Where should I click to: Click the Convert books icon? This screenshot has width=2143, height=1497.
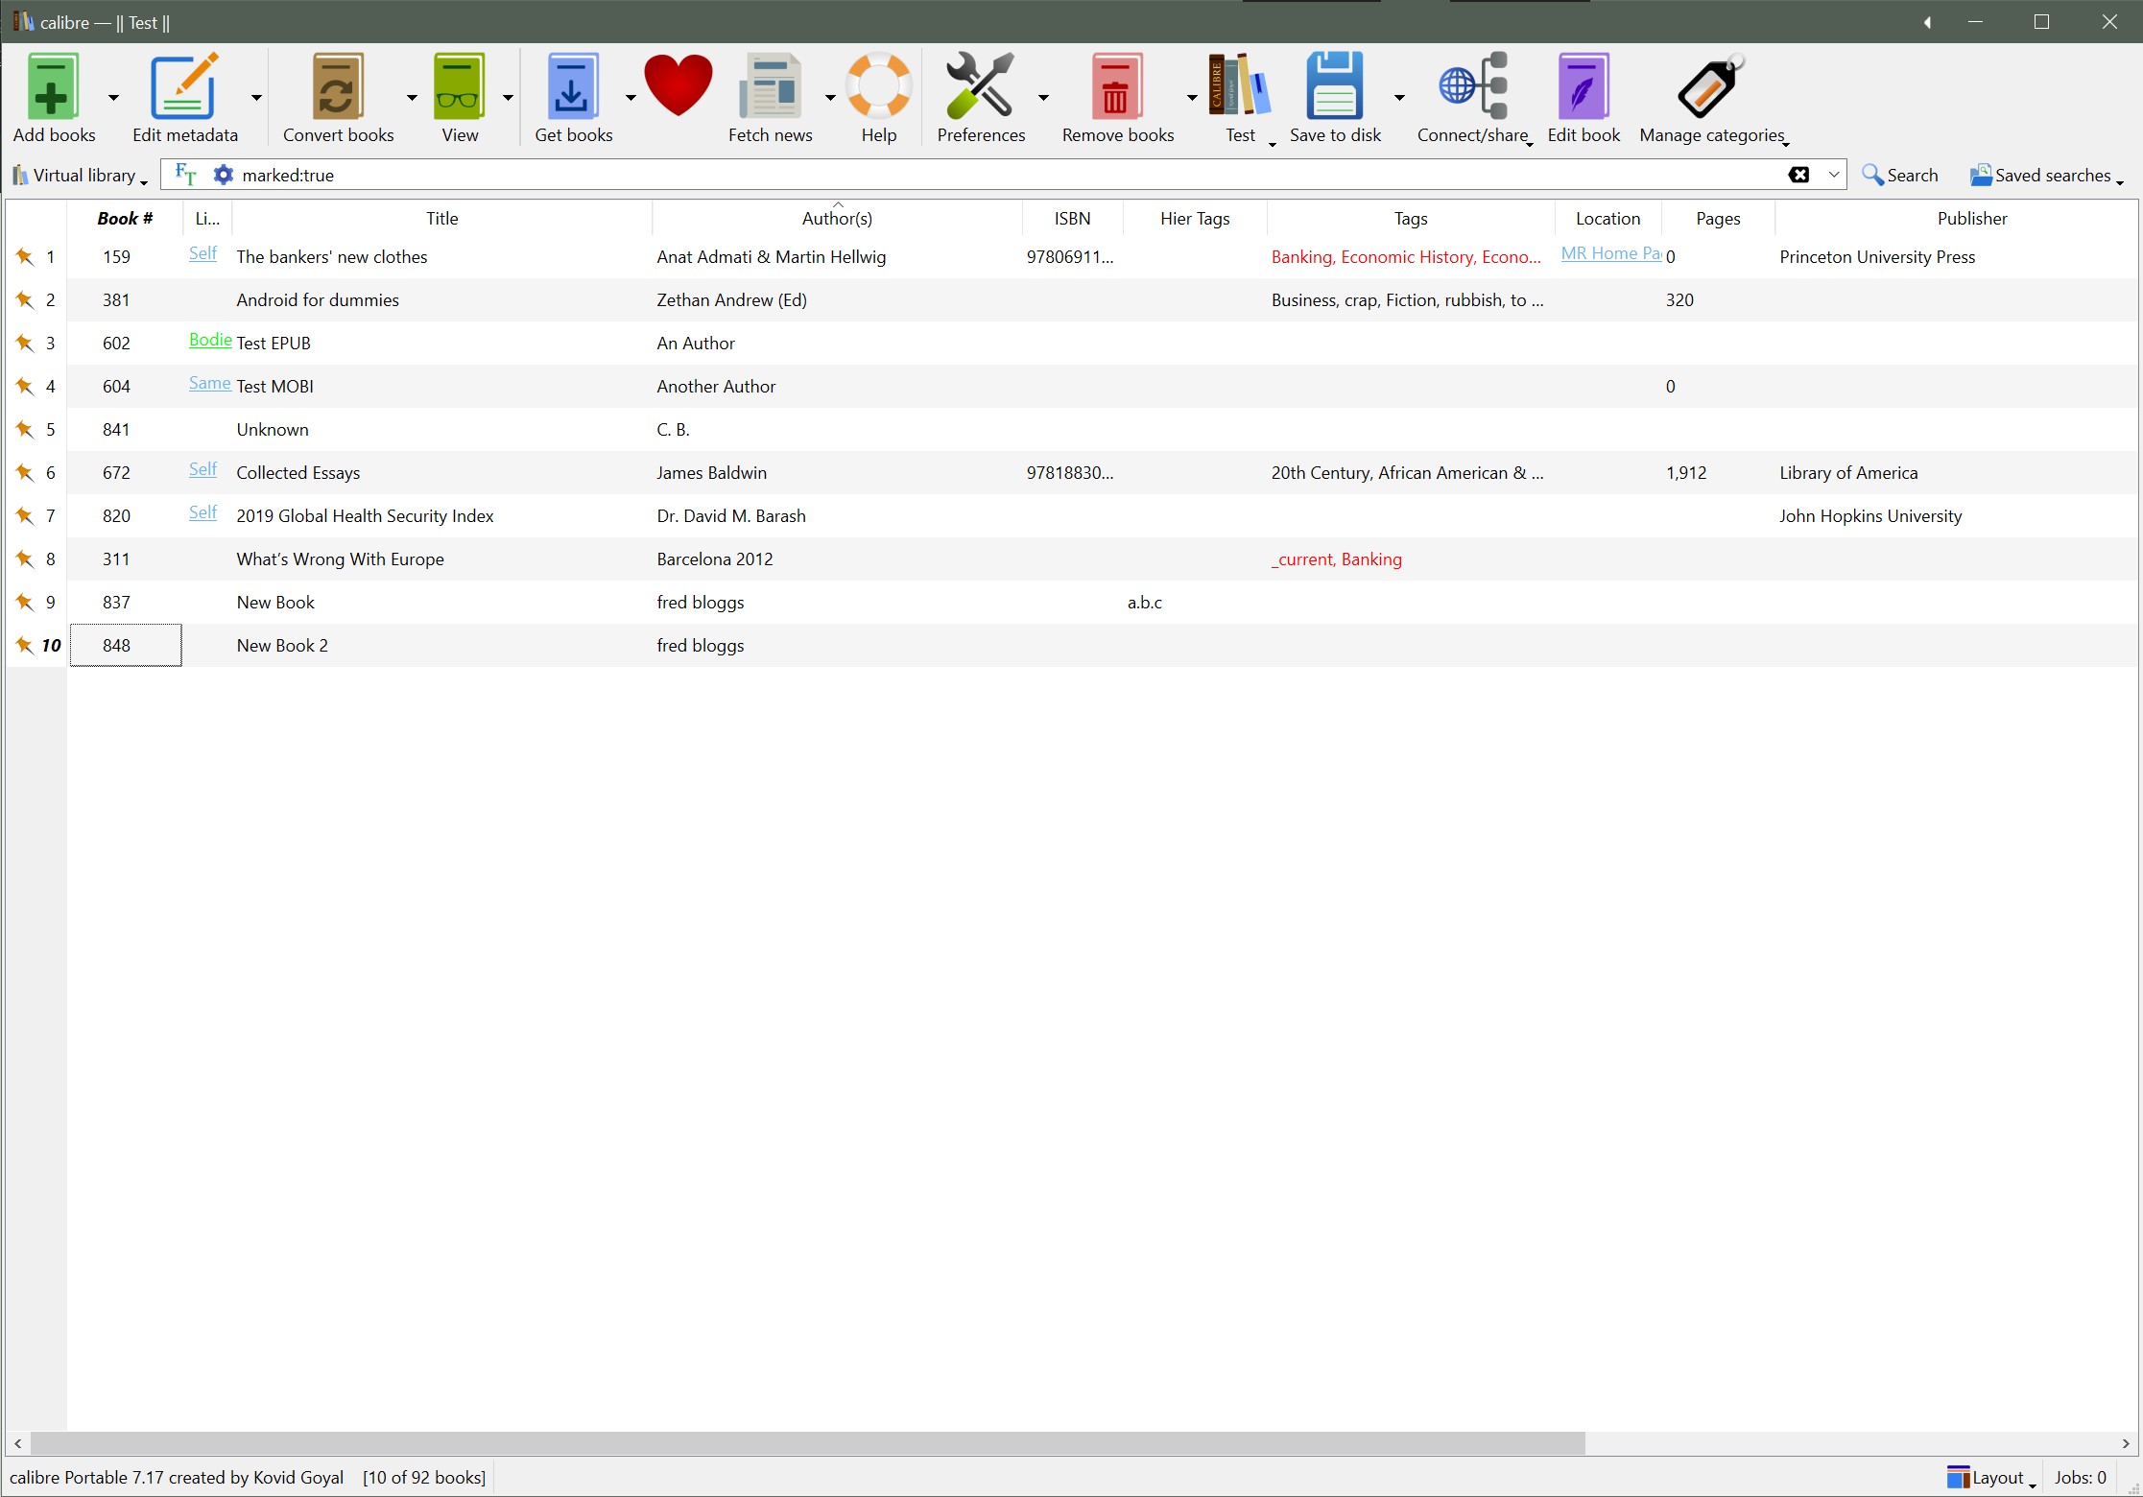pyautogui.click(x=337, y=88)
